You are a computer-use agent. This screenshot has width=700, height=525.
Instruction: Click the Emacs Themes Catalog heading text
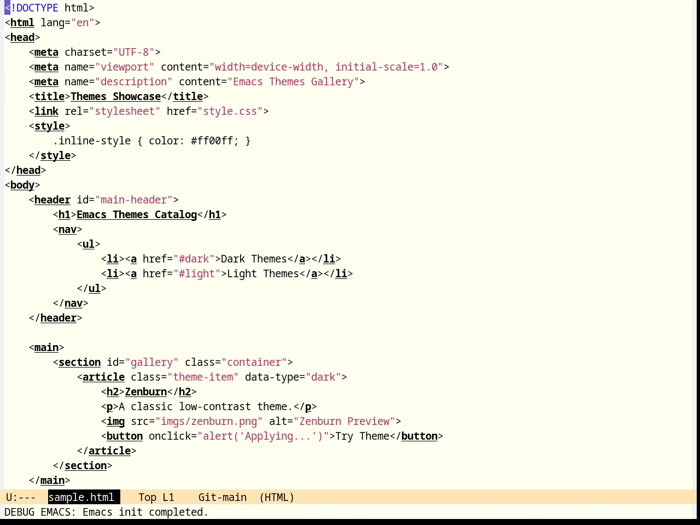(x=137, y=214)
